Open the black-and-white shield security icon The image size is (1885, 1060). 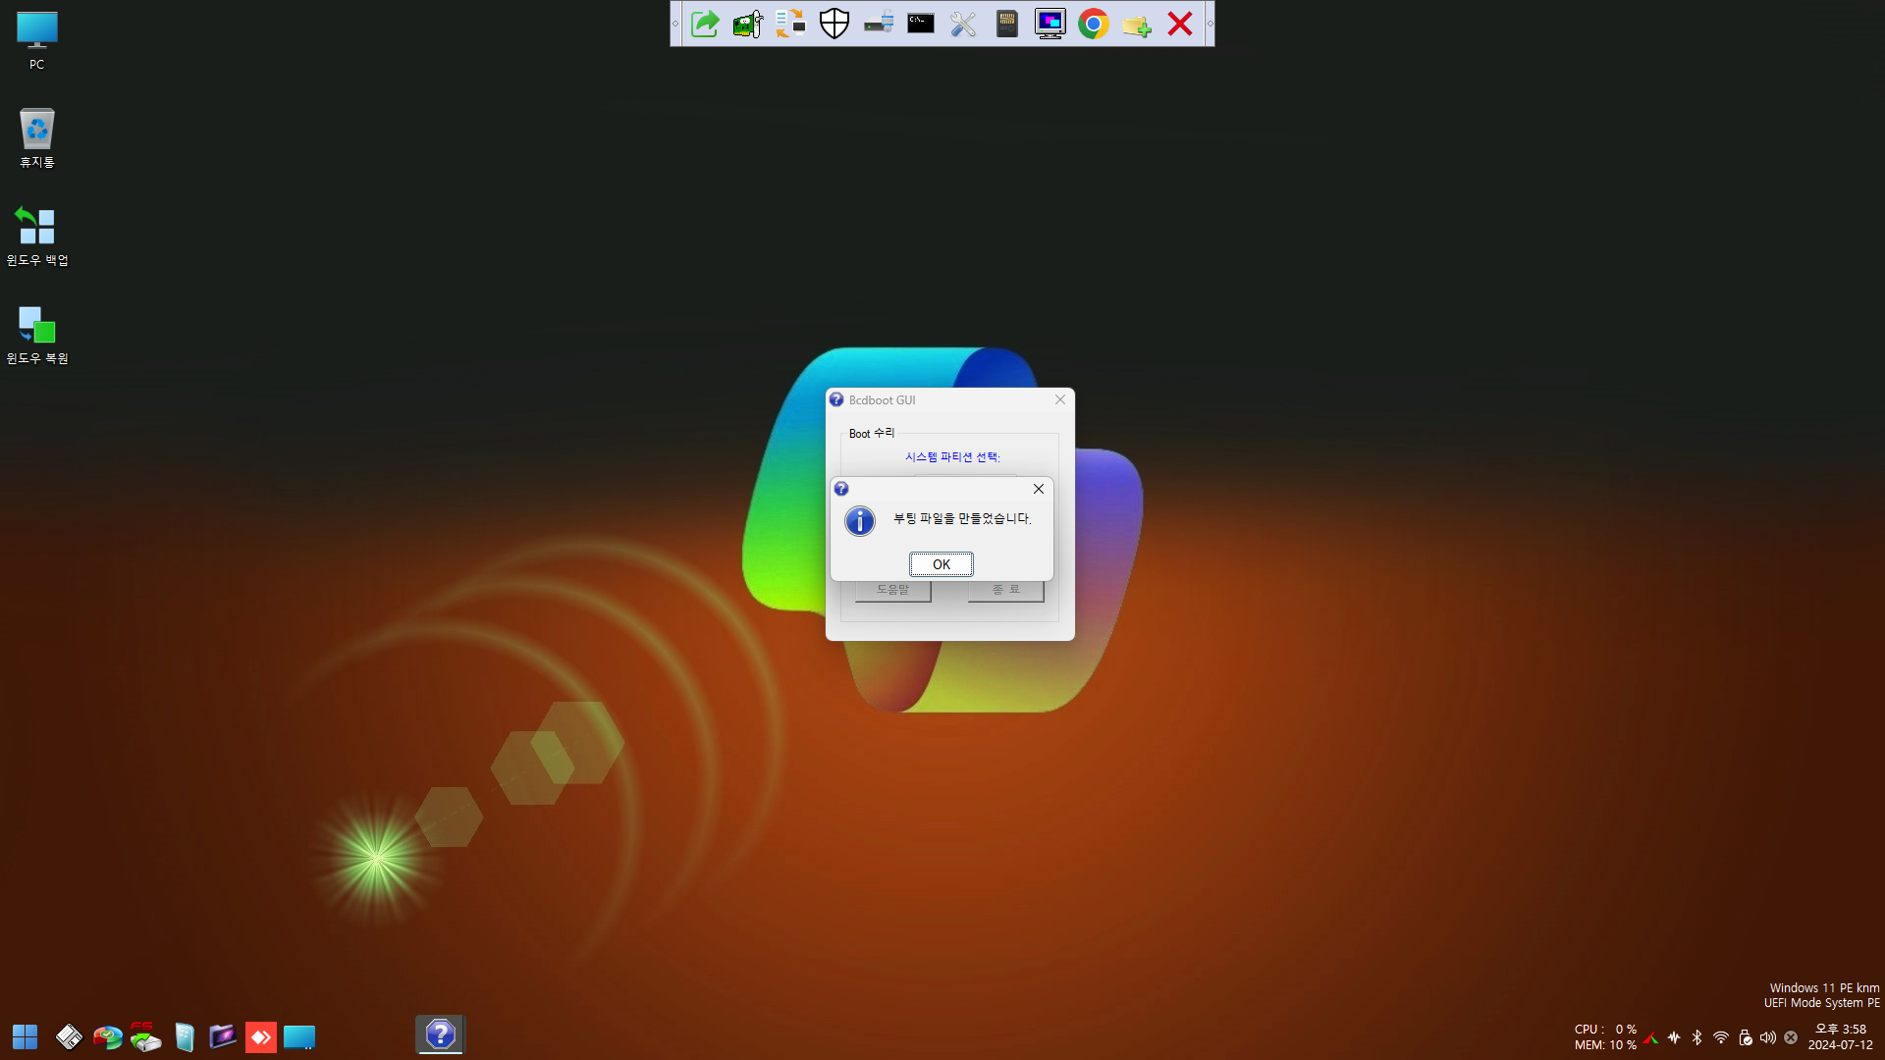(x=835, y=24)
